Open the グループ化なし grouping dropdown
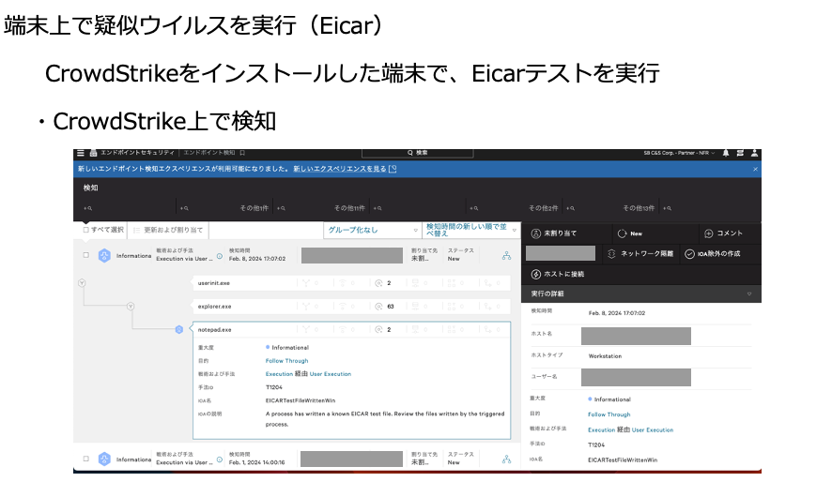 (372, 230)
